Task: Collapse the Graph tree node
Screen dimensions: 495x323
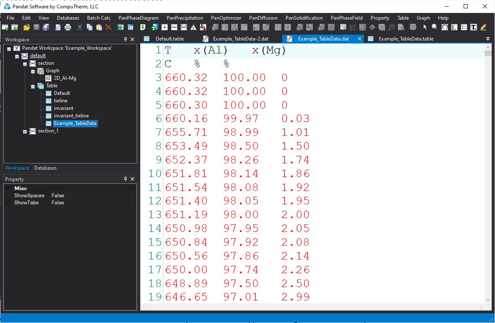Action: (33, 71)
